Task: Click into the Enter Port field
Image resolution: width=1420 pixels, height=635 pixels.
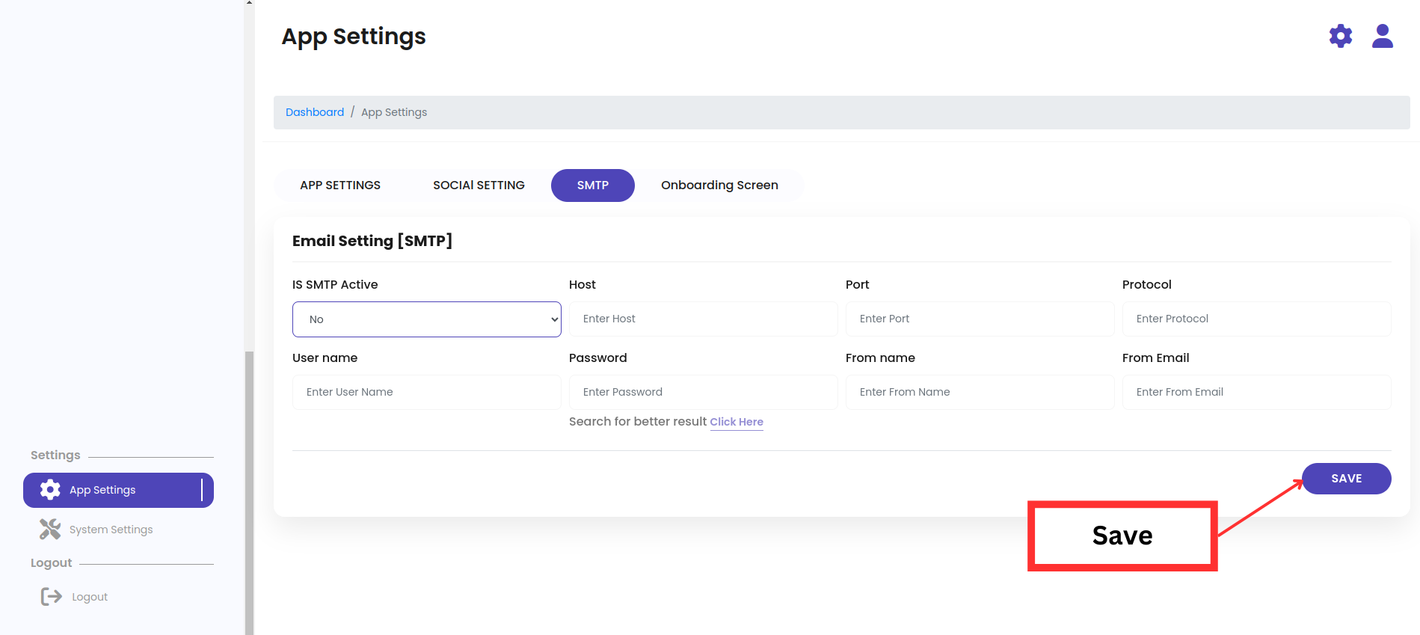Action: pos(980,319)
